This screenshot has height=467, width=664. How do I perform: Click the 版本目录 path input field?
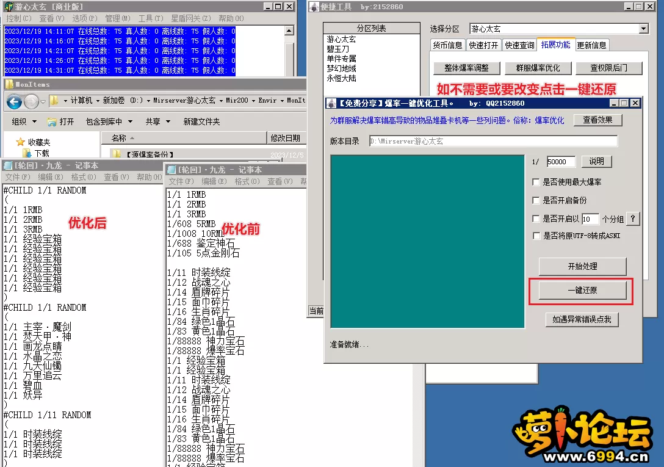tap(493, 141)
